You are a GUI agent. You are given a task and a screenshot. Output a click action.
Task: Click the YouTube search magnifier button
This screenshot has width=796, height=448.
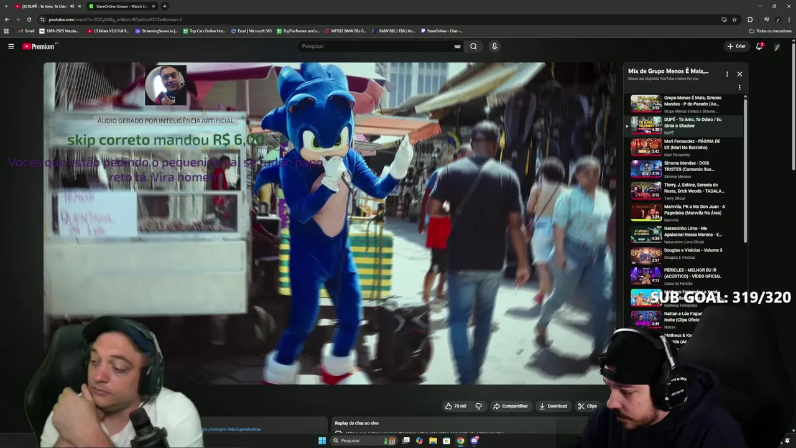click(x=473, y=46)
